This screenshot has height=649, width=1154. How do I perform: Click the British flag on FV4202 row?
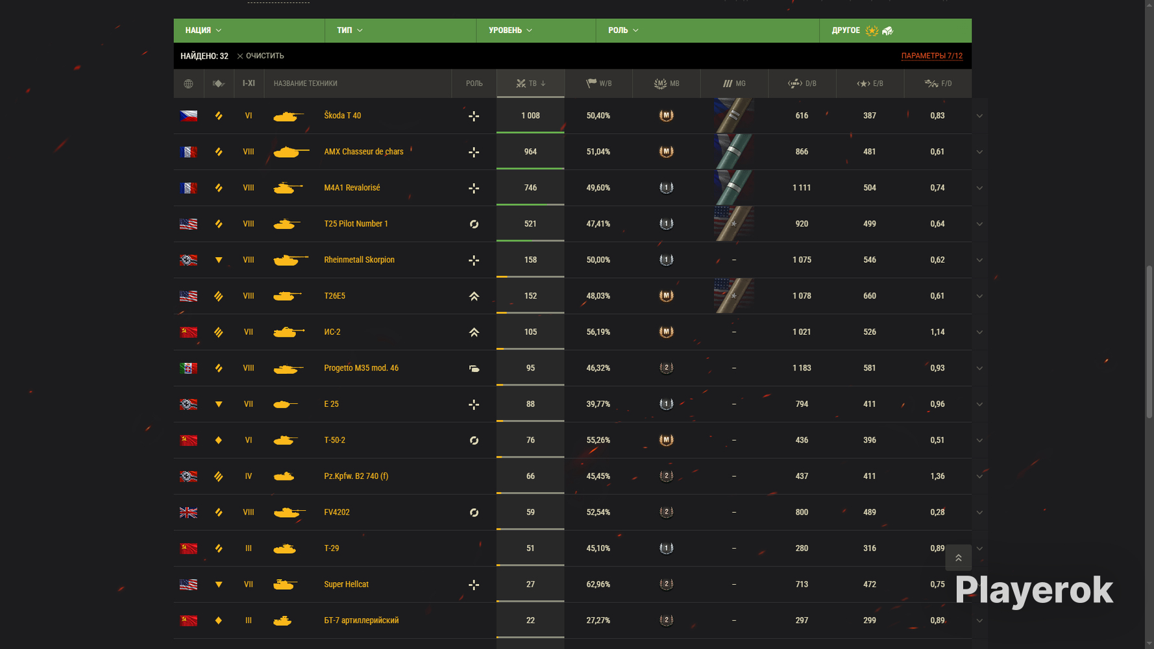(188, 512)
